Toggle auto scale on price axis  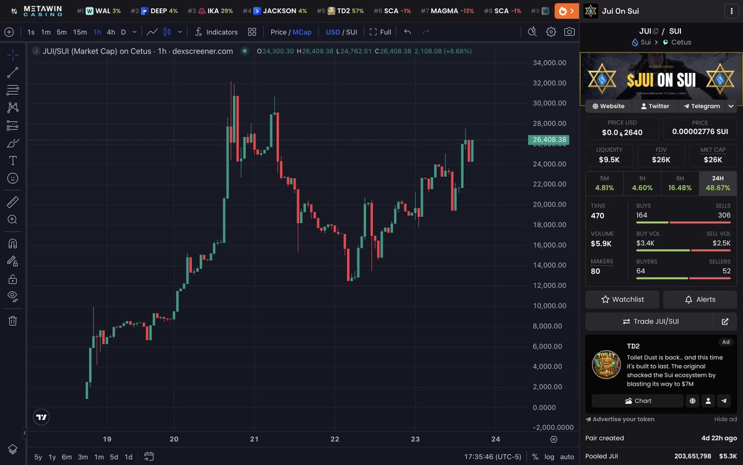567,457
